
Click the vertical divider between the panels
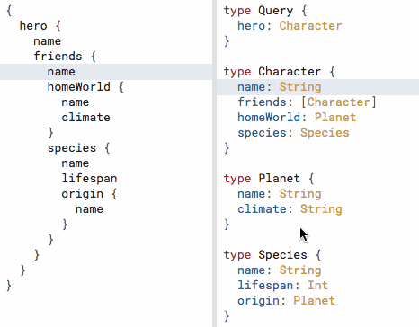tap(214, 163)
